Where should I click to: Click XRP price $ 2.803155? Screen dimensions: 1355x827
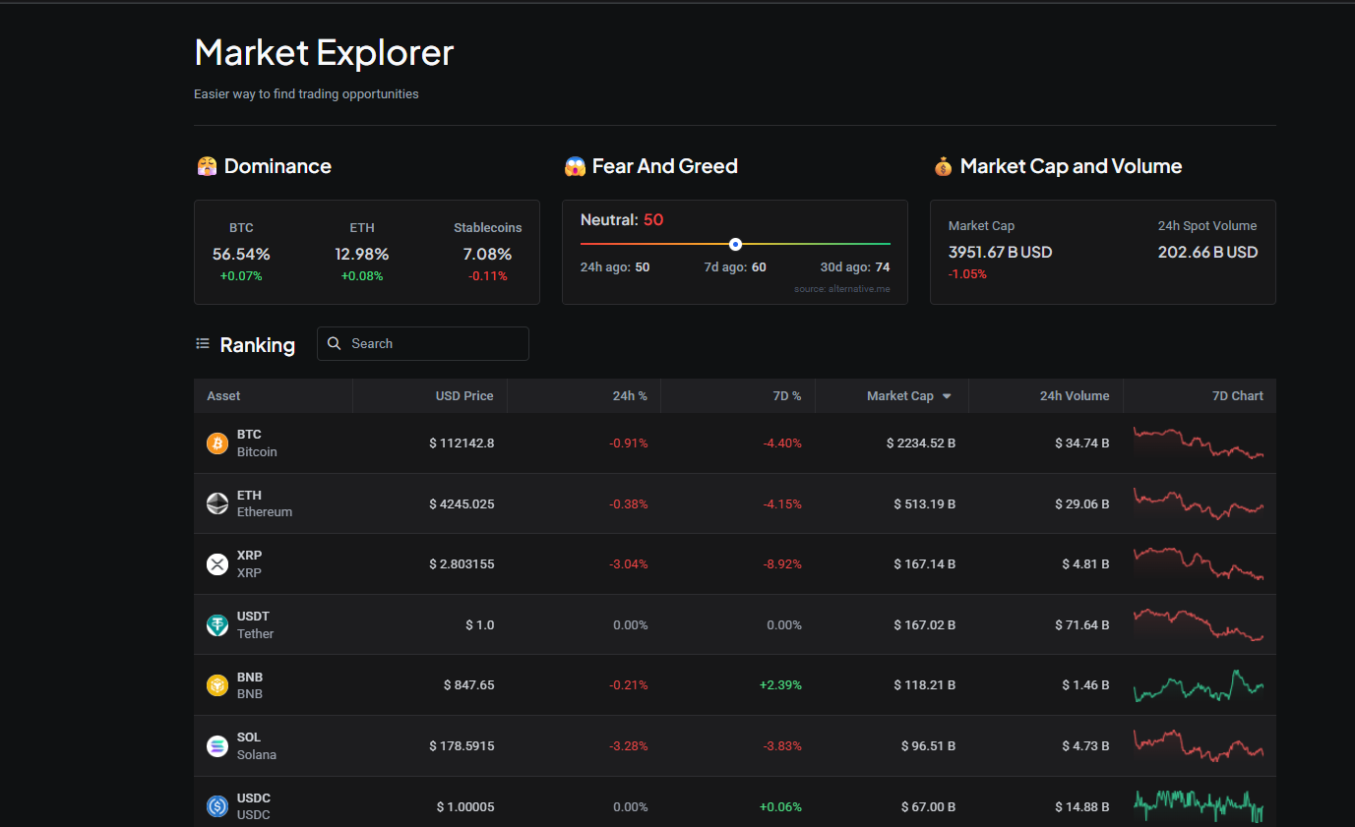pyautogui.click(x=462, y=564)
